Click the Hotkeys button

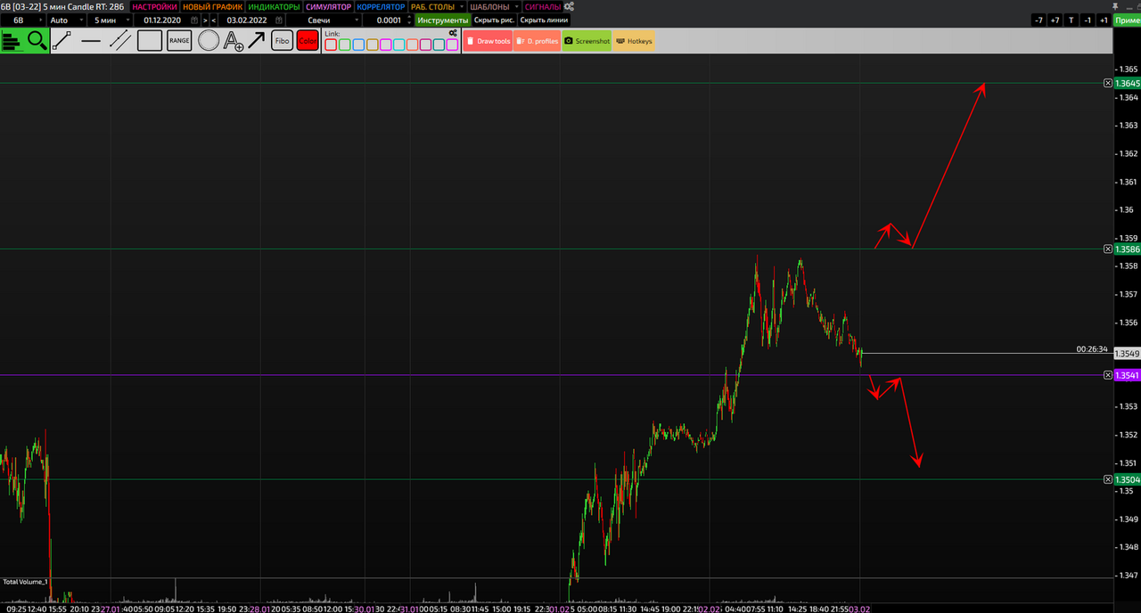[x=634, y=41]
